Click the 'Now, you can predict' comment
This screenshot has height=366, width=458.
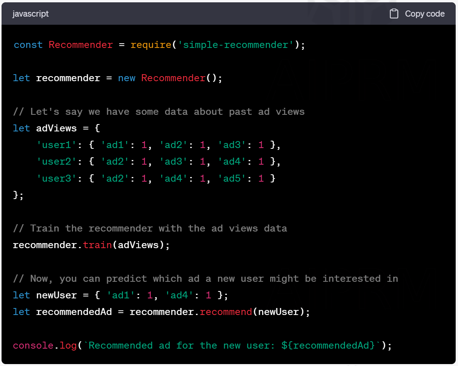[x=205, y=279]
